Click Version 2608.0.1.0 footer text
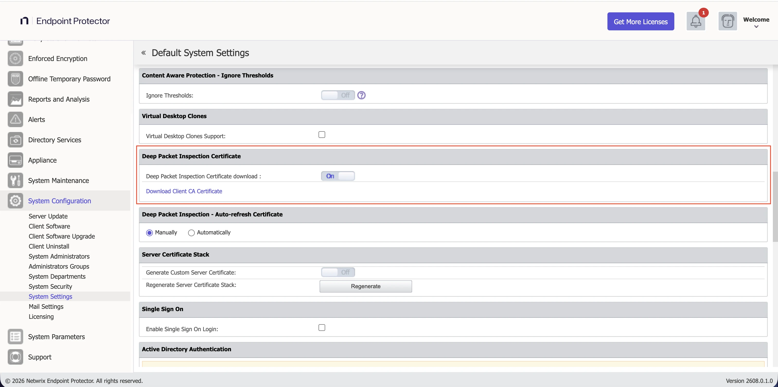Viewport: 778px width, 387px height. pos(749,381)
